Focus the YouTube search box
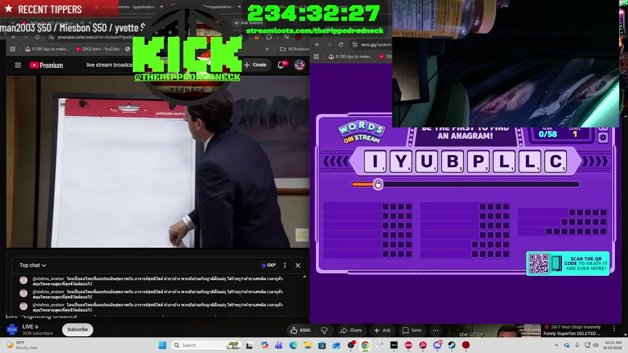The height and width of the screenshot is (353, 628). click(109, 65)
